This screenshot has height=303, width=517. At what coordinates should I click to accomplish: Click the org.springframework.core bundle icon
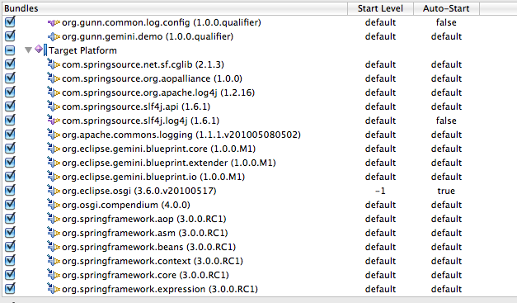pyautogui.click(x=54, y=275)
